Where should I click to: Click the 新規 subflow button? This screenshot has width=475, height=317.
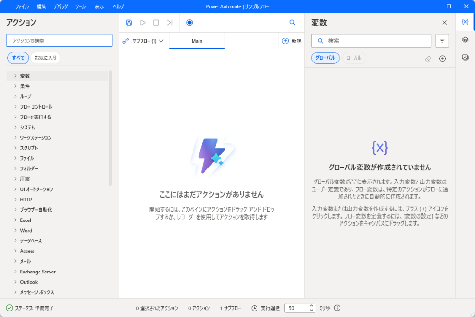point(291,41)
